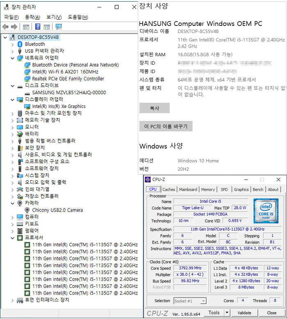
Task: Click the Bluetooth category icon
Action: pos(20,44)
